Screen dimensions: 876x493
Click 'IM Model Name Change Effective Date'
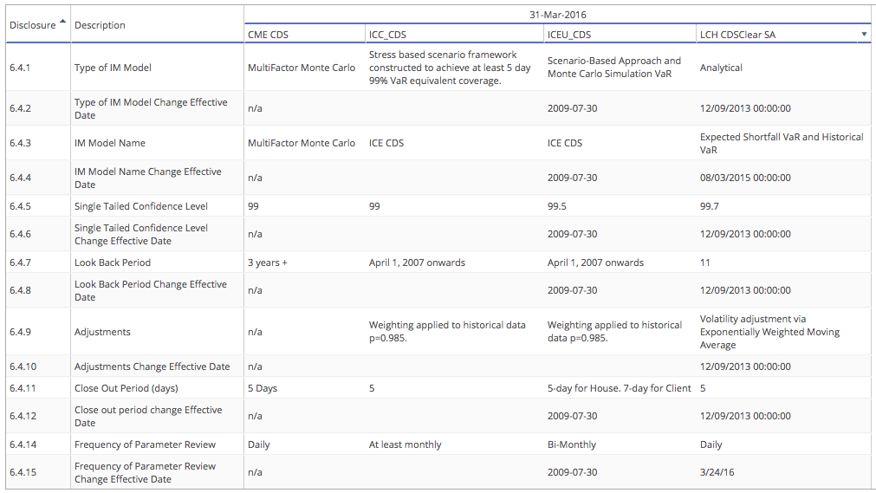point(148,178)
